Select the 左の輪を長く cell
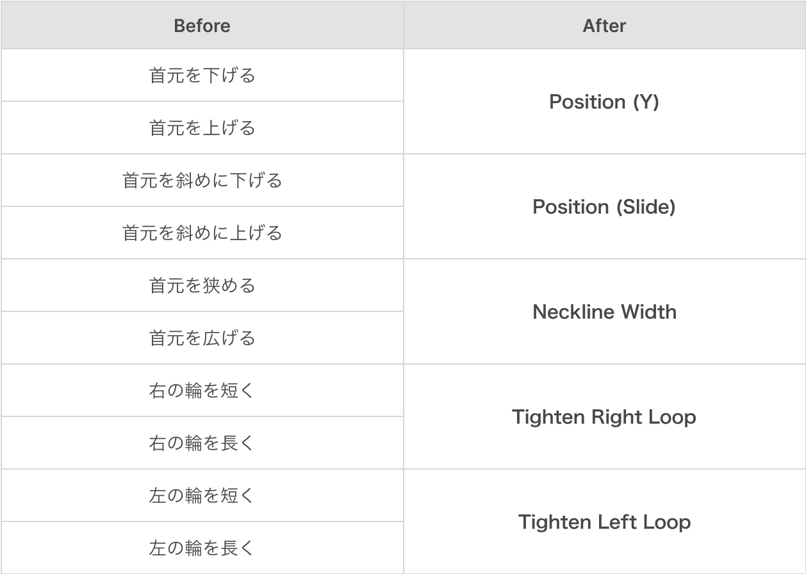The width and height of the screenshot is (806, 574). (x=202, y=548)
